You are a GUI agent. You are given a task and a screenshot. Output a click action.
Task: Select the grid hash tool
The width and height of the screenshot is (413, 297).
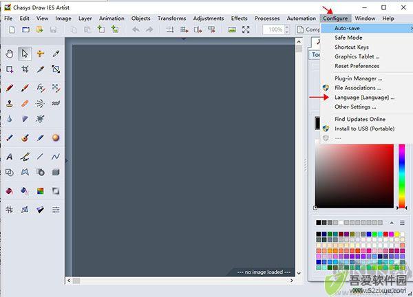[x=10, y=210]
